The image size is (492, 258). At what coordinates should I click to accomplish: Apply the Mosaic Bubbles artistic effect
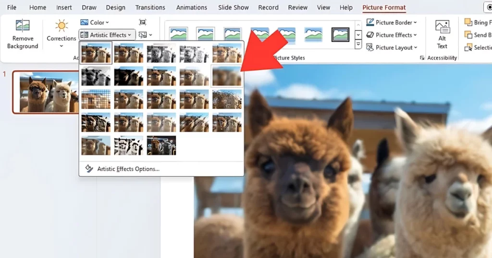point(194,99)
